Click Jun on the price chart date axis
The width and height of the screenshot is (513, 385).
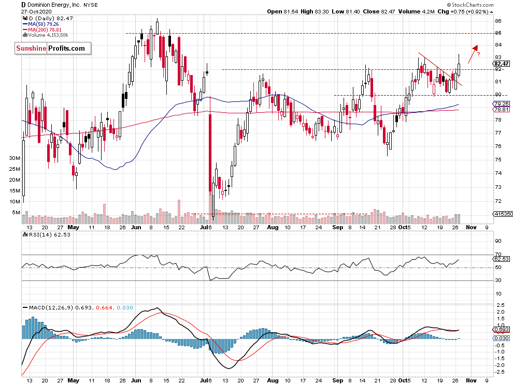[136, 227]
